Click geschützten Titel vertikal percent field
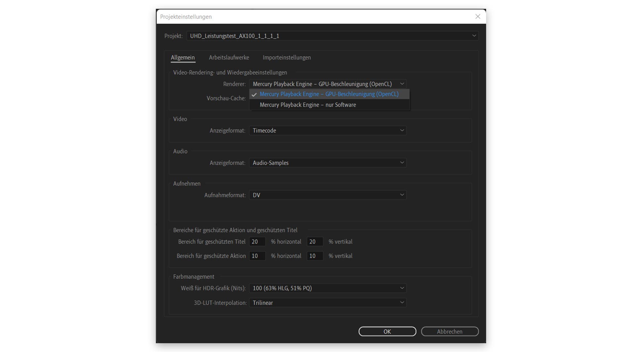This screenshot has width=626, height=352. [315, 242]
